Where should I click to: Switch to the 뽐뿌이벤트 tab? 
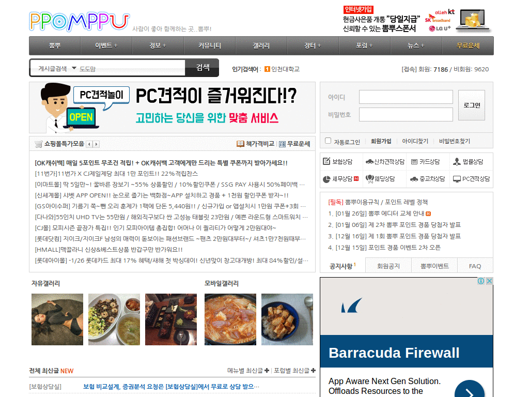(434, 266)
